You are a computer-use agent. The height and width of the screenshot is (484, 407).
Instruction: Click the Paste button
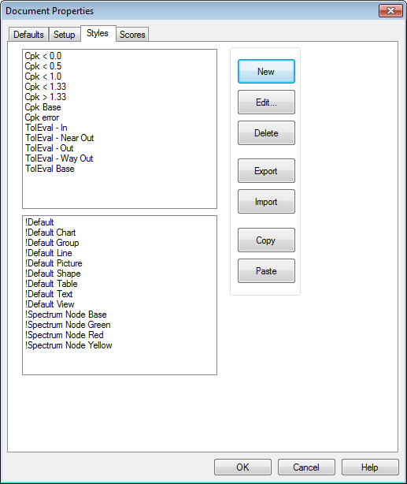[266, 270]
